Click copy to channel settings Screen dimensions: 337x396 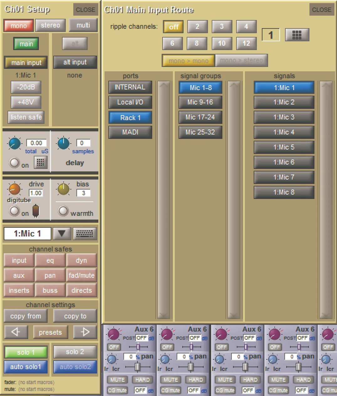[75, 316]
